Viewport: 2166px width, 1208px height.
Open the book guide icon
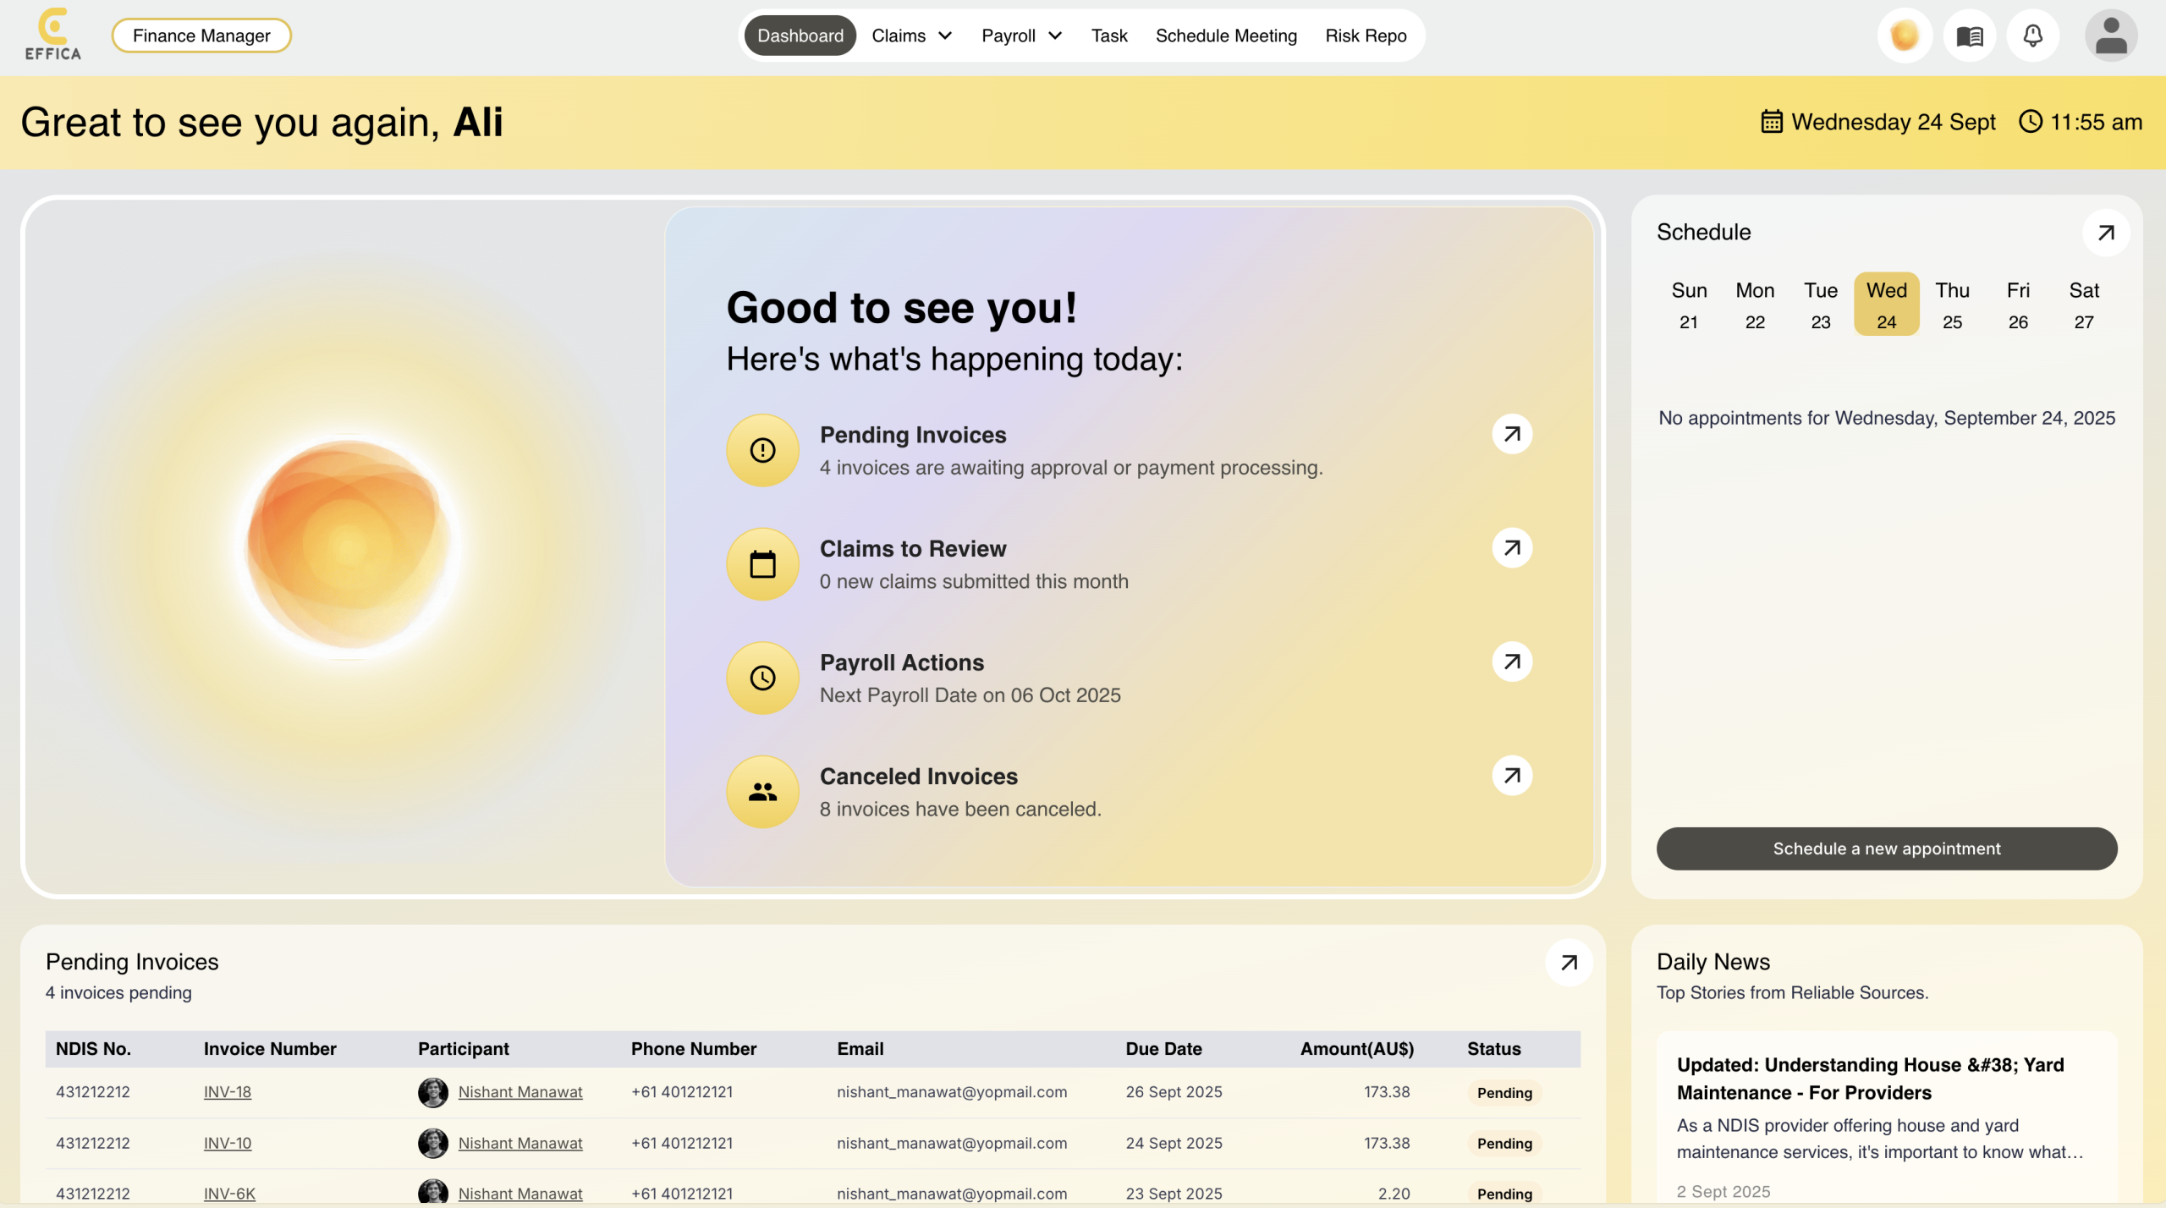coord(1970,36)
